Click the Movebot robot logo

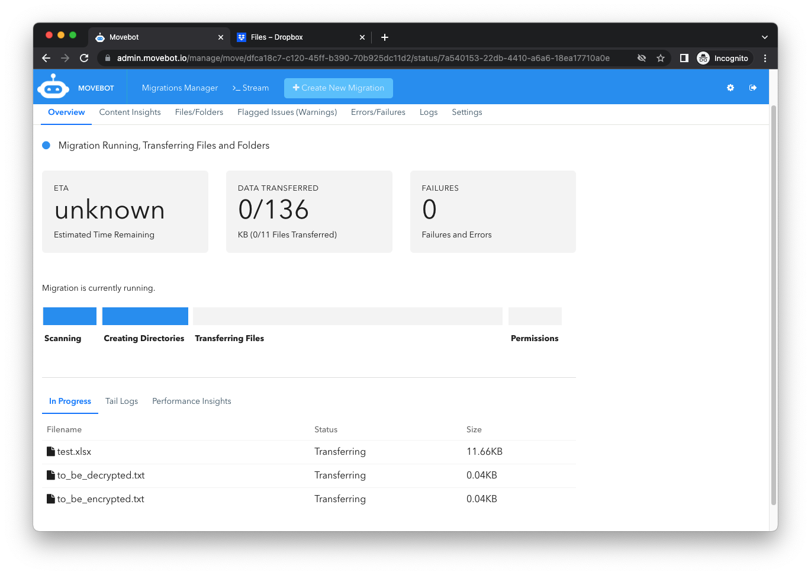(53, 87)
